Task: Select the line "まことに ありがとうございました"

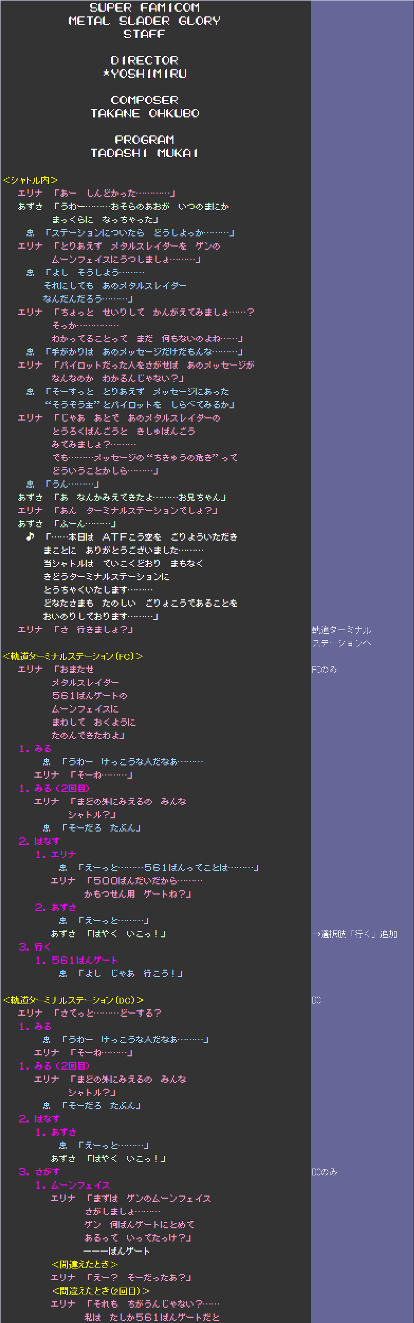Action: coord(123,550)
